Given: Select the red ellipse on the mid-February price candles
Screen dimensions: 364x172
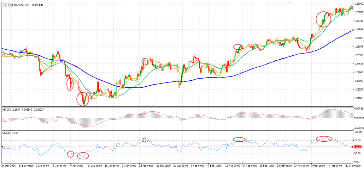Looking at the screenshot, I should (x=238, y=47).
